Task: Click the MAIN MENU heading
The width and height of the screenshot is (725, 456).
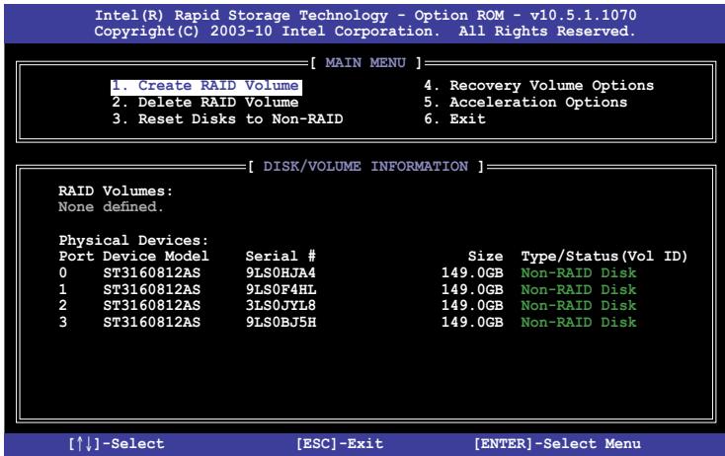Action: [365, 63]
